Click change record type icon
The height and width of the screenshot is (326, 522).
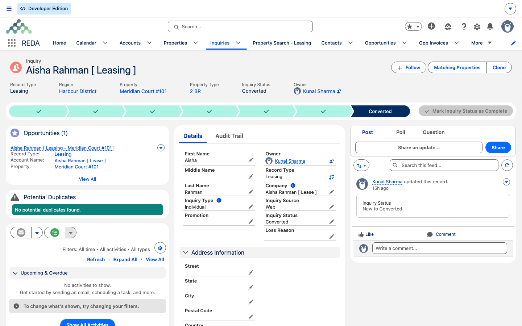332,177
